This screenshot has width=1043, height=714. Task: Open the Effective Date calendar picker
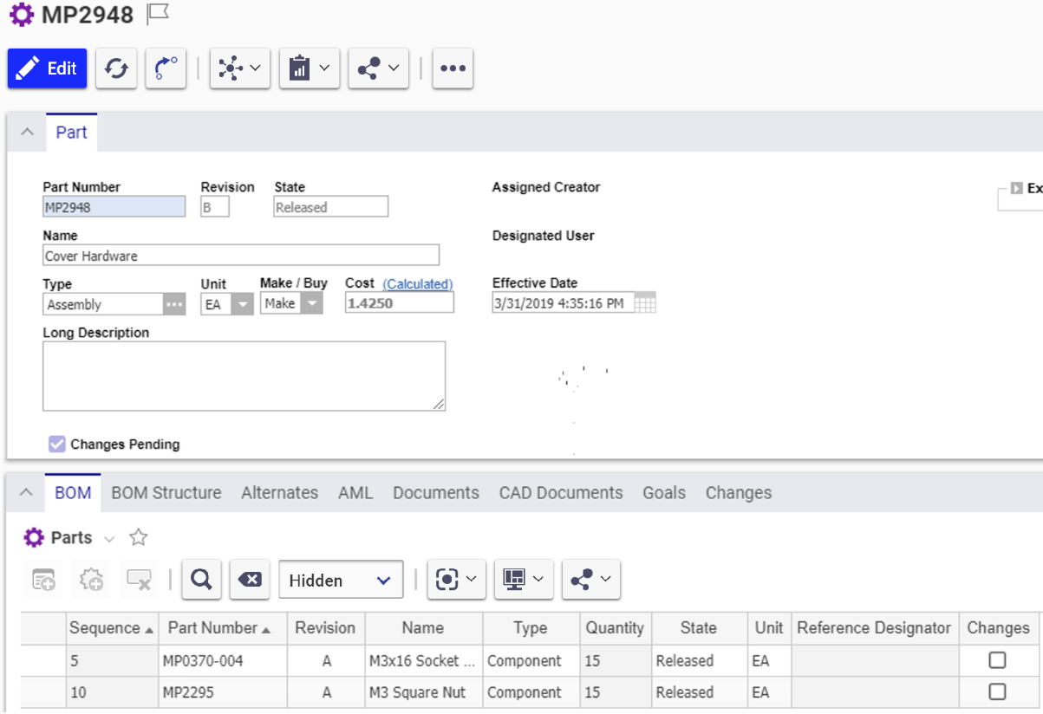point(645,303)
